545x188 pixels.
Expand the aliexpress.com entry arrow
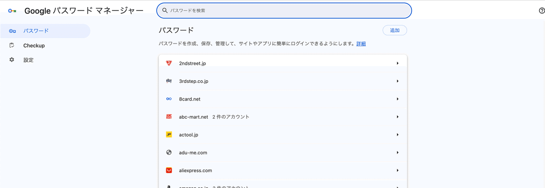pos(397,170)
